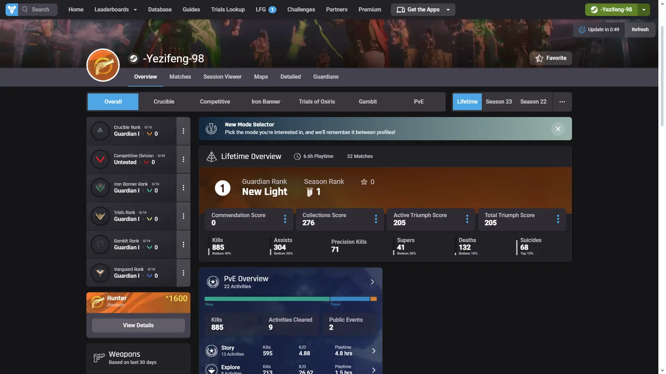The width and height of the screenshot is (666, 374).
Task: Click the playtime clock icon
Action: 297,157
